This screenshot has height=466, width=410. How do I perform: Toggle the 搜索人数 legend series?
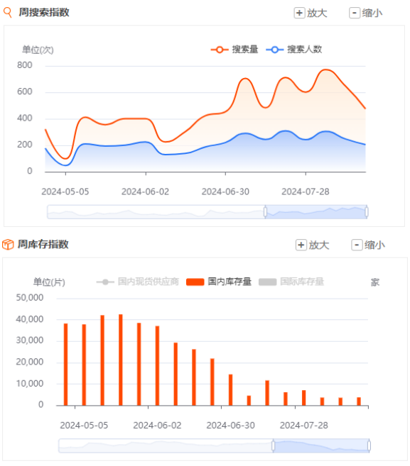point(294,50)
